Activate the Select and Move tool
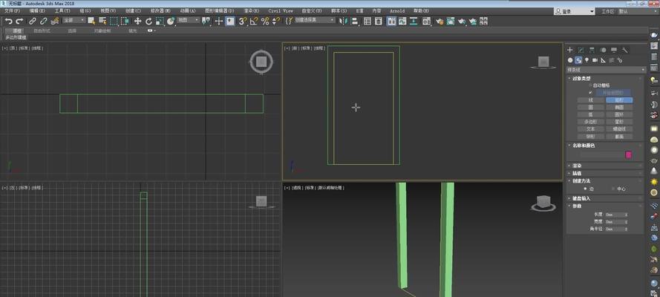 point(137,21)
